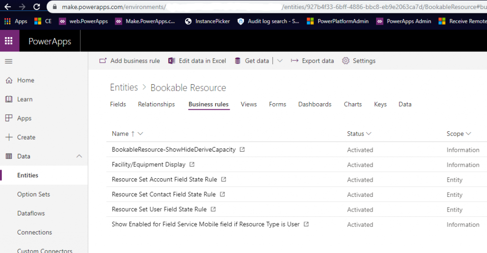Click the Entity scope of Resource Set User rule
The image size is (487, 253).
tap(454, 210)
